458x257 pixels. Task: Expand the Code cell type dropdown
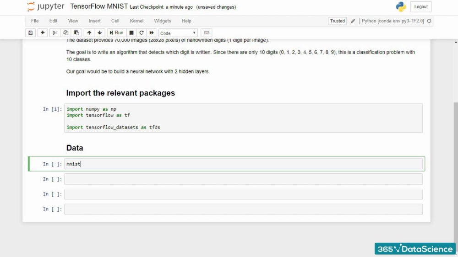[178, 33]
